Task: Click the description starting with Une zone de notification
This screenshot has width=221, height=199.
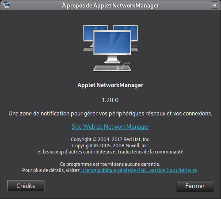Action: tap(110, 114)
